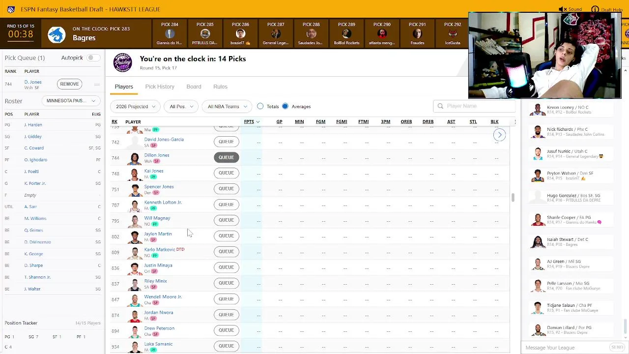629x354 pixels.
Task: Open Pick 287 General Lege... team avatar
Action: pyautogui.click(x=276, y=34)
